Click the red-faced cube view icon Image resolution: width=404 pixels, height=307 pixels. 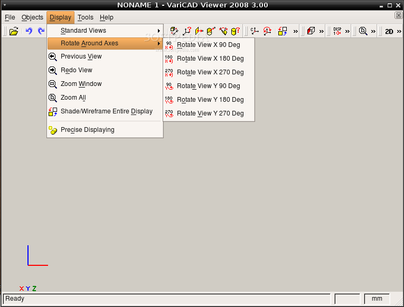coord(311,31)
